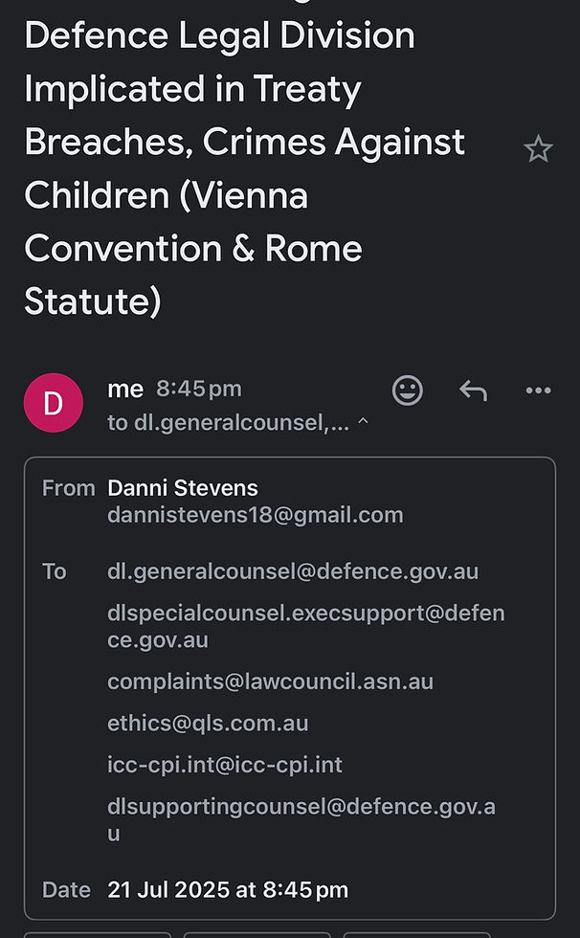
Task: Tap the reply arrow icon
Action: tap(473, 391)
